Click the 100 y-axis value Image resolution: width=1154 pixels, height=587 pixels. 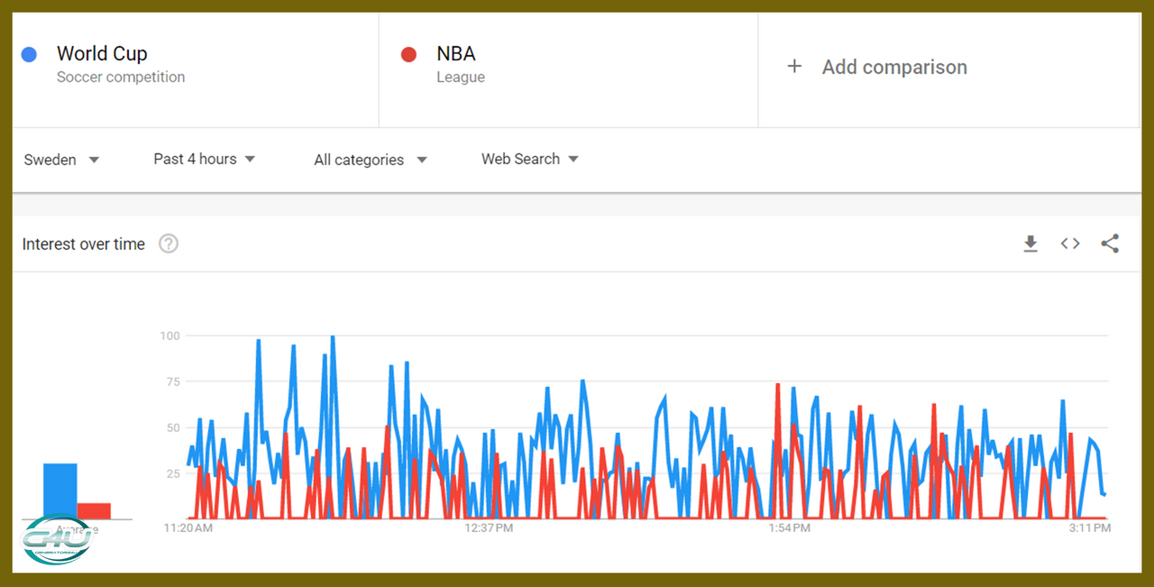169,335
